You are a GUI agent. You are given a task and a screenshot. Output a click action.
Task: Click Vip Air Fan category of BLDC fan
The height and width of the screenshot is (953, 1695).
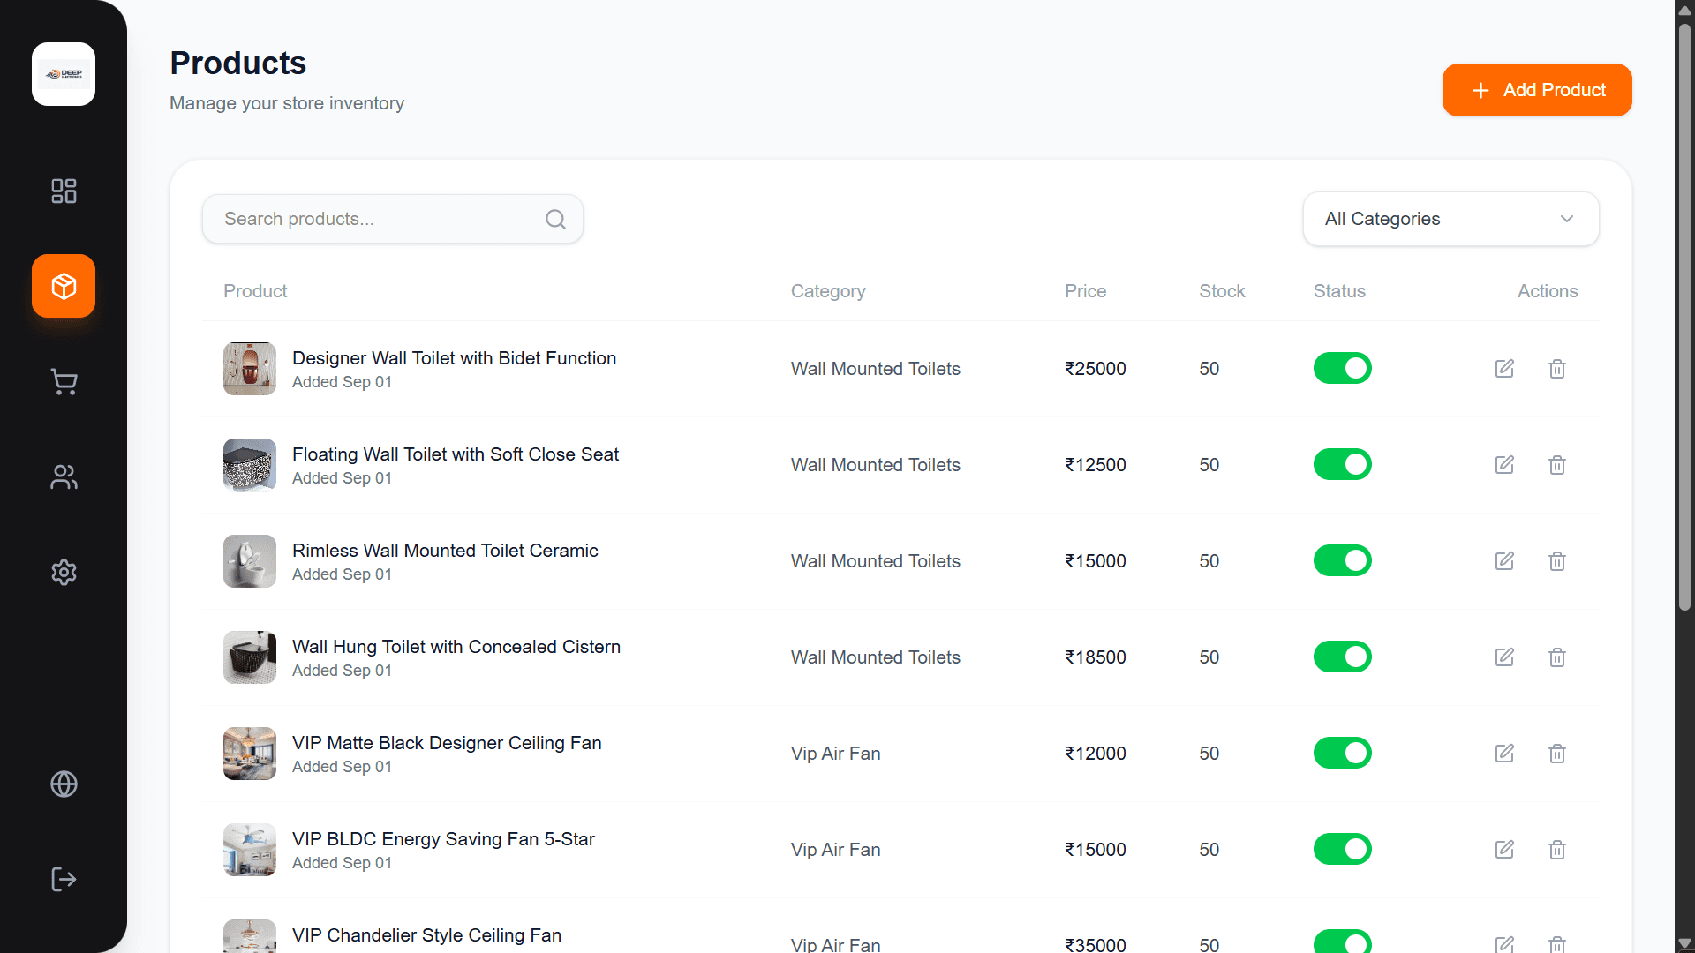[x=835, y=850]
